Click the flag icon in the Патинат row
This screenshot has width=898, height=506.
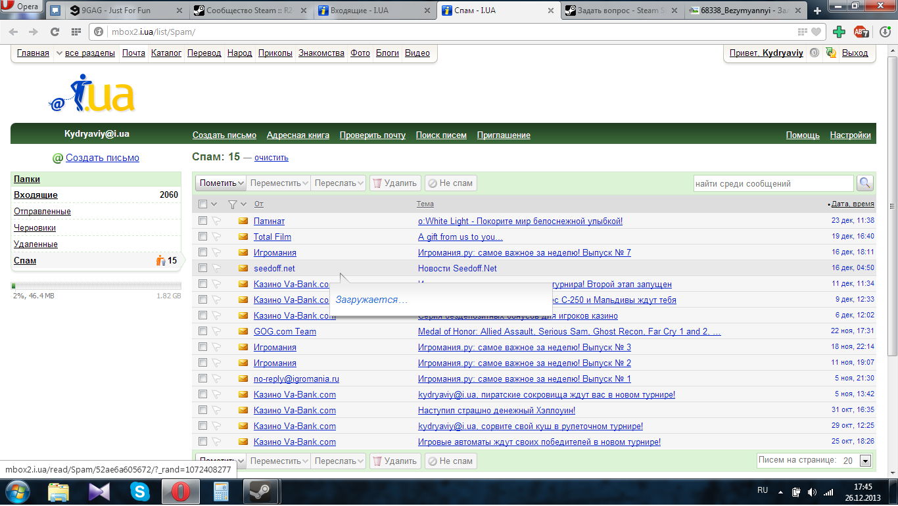[x=216, y=221]
